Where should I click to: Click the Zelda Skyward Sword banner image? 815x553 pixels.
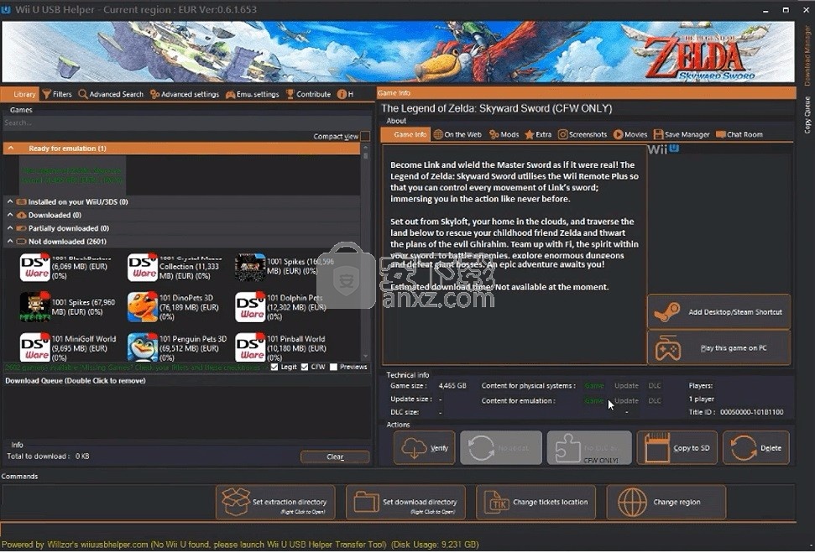(398, 51)
